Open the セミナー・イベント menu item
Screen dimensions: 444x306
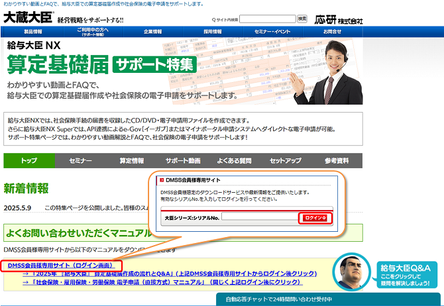coord(272,32)
